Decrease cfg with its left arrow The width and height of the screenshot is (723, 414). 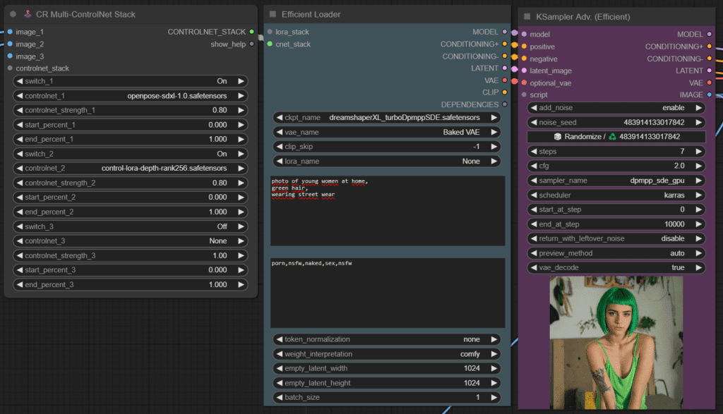[x=534, y=166]
